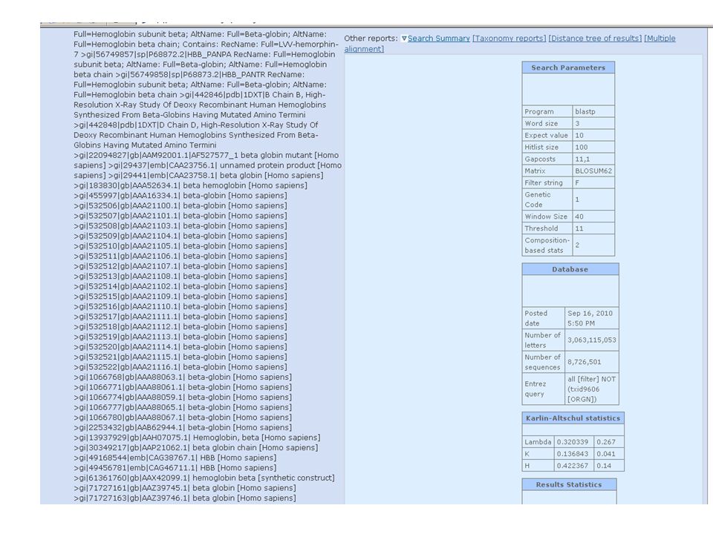Click the gi|183830 beta hemoglobin entry

point(190,185)
